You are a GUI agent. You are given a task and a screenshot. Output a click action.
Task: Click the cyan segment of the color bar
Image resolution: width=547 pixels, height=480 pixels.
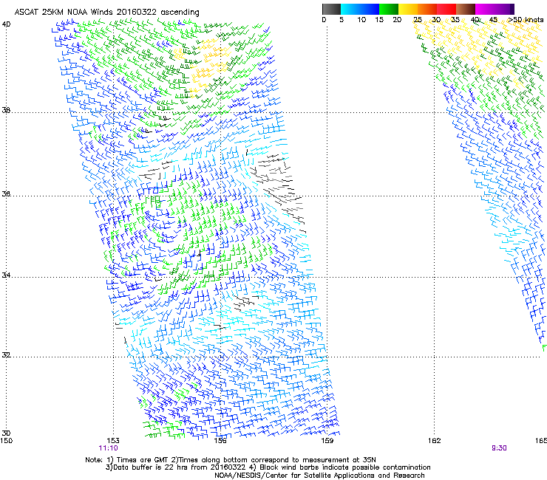360,9
